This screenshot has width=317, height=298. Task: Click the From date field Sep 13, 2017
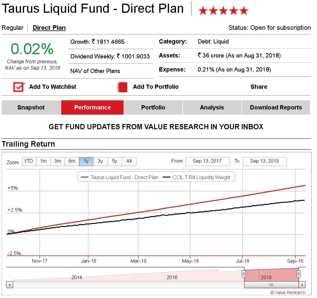tap(208, 161)
